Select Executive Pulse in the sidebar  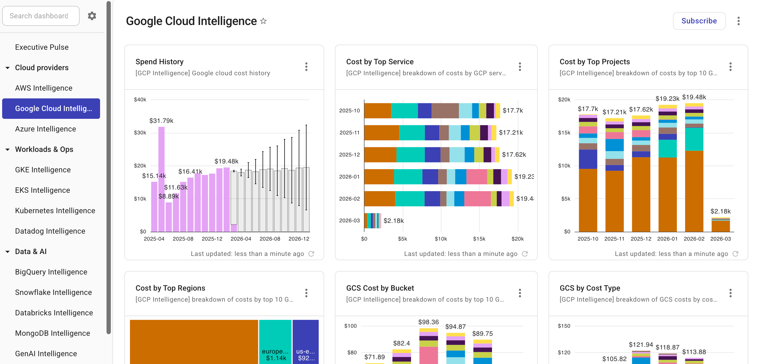42,47
